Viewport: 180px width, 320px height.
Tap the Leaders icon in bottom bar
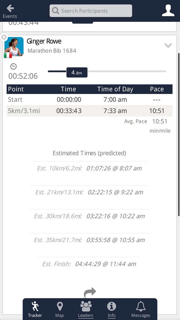point(85,308)
